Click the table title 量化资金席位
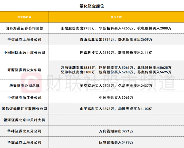The image size is (184, 148). pyautogui.click(x=92, y=6)
